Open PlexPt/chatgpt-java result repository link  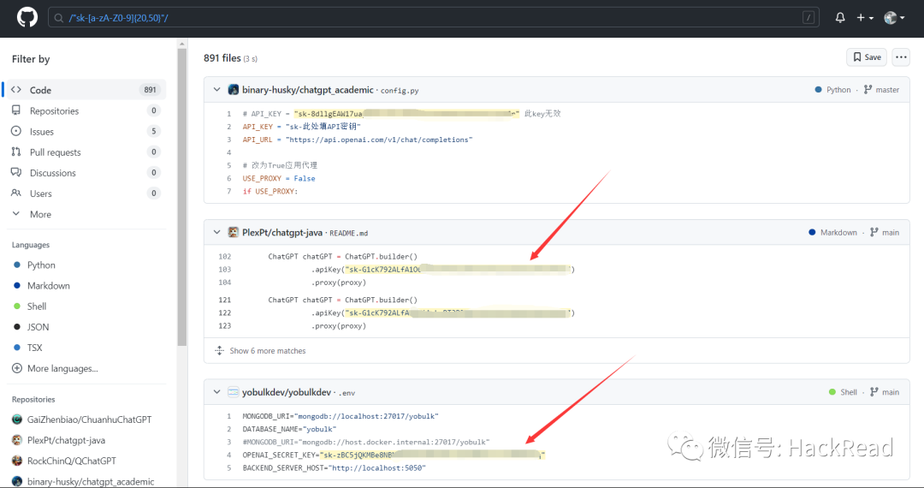point(282,232)
